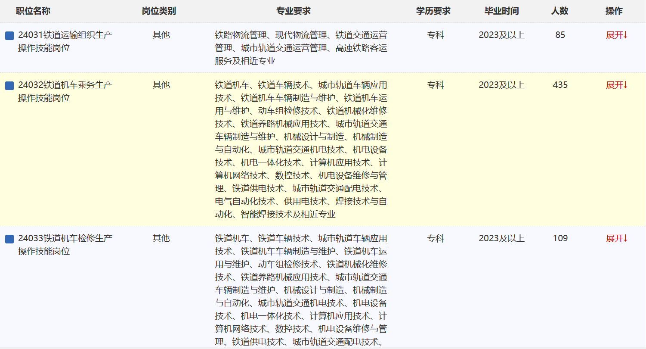646x349 pixels.
Task: Open the 24032铁道机车乘务生产 position title
Action: pos(65,85)
